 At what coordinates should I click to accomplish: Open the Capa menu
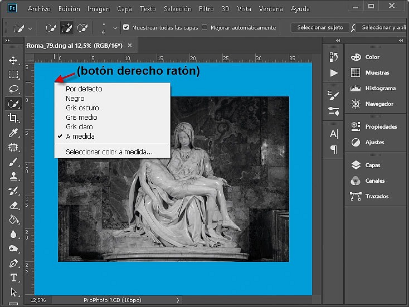pyautogui.click(x=124, y=9)
